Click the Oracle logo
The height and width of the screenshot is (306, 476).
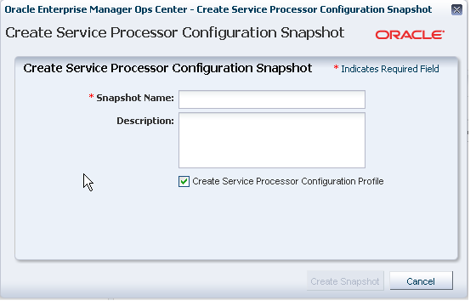(410, 35)
